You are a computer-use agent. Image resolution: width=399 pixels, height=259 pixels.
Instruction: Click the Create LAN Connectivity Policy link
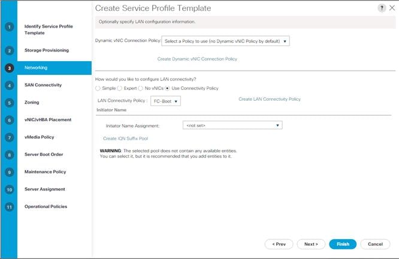click(270, 99)
